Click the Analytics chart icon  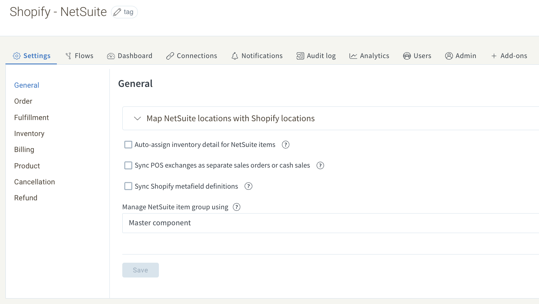click(353, 56)
